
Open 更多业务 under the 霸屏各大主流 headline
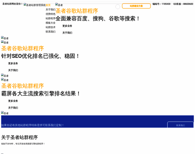[13, 101]
